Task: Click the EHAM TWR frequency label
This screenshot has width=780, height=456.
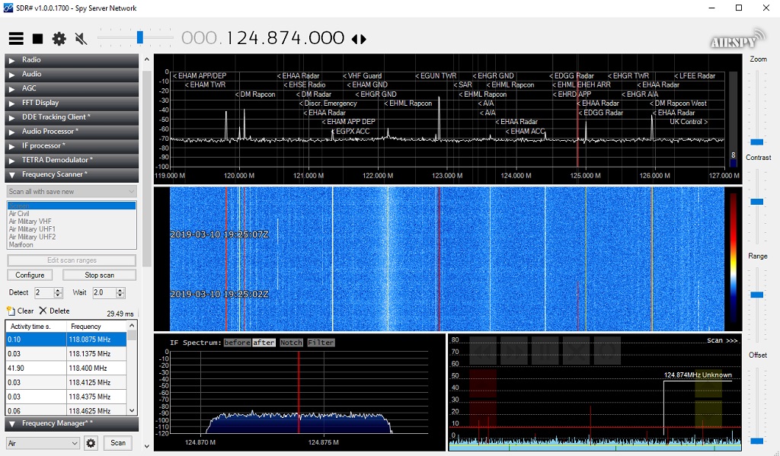Action: (x=206, y=85)
